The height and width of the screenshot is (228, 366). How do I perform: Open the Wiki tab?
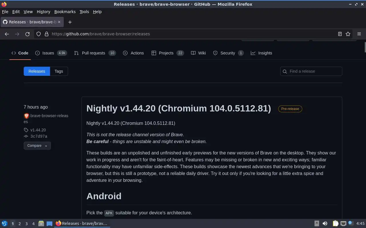198,53
